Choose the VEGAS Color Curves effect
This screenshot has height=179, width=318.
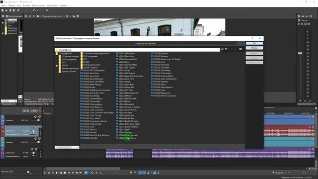point(90,115)
